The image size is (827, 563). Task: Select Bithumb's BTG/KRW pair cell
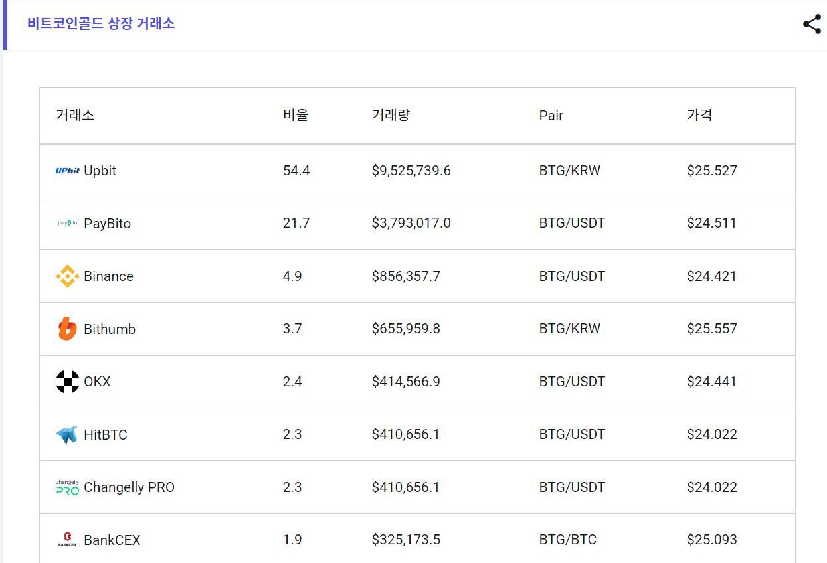click(x=570, y=329)
